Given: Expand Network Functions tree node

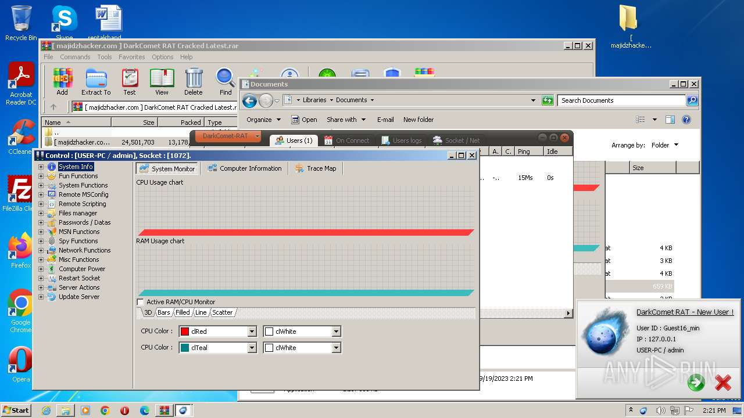Looking at the screenshot, I should point(41,250).
